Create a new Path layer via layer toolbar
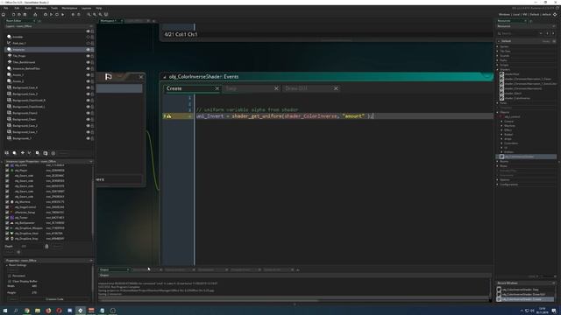The width and height of the screenshot is (561, 315). click(29, 153)
